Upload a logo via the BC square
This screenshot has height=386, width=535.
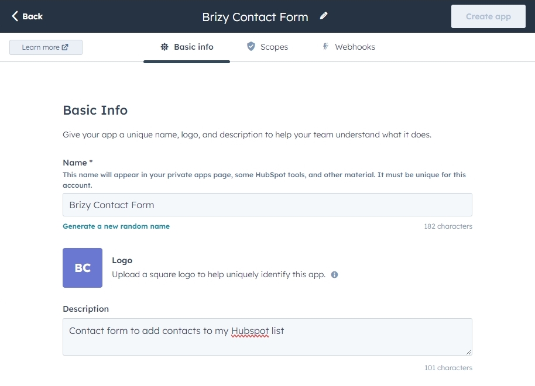point(83,268)
